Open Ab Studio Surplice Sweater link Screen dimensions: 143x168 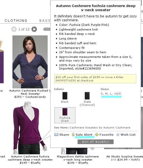[x=125, y=157]
